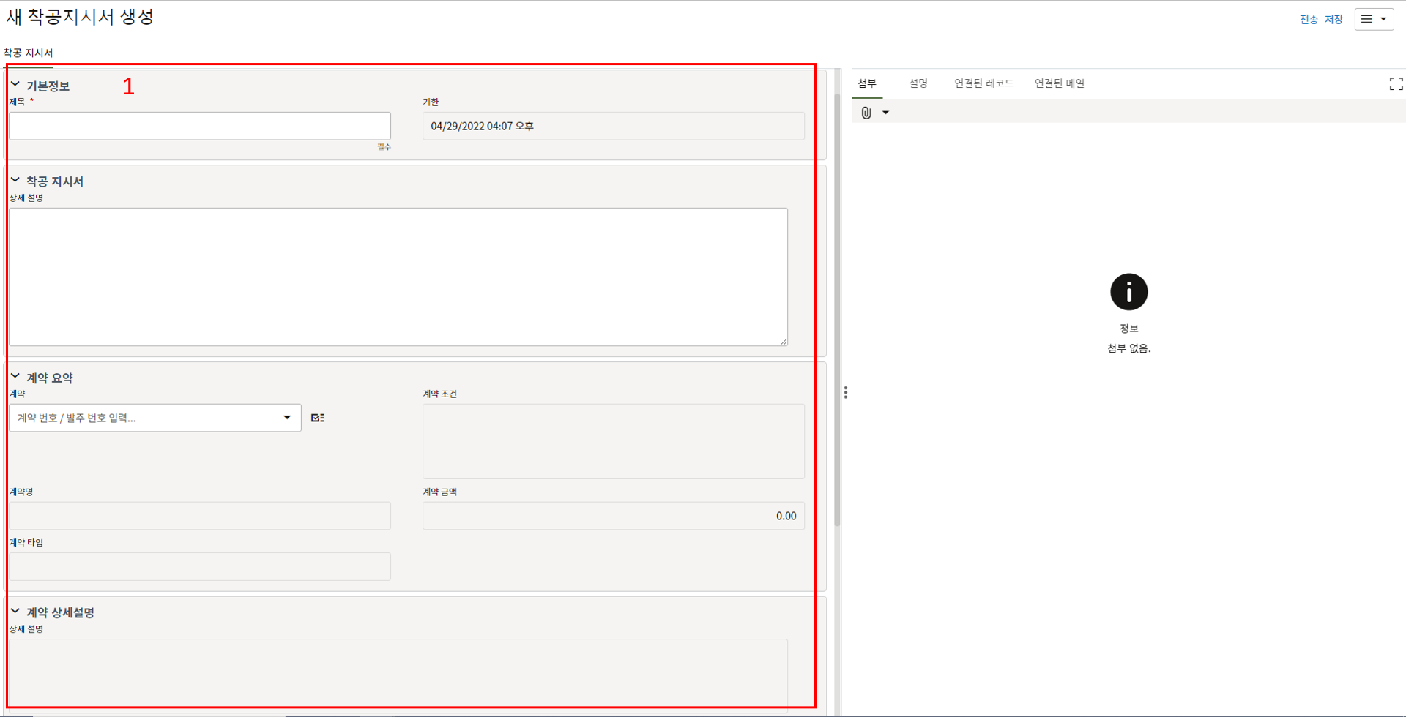
Task: Click the fullscreen expand icon
Action: tap(1396, 84)
